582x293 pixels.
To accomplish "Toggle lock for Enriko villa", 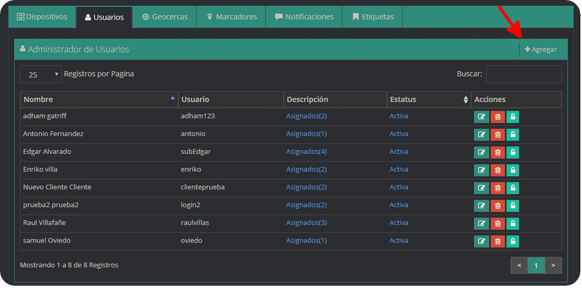I will pyautogui.click(x=513, y=170).
